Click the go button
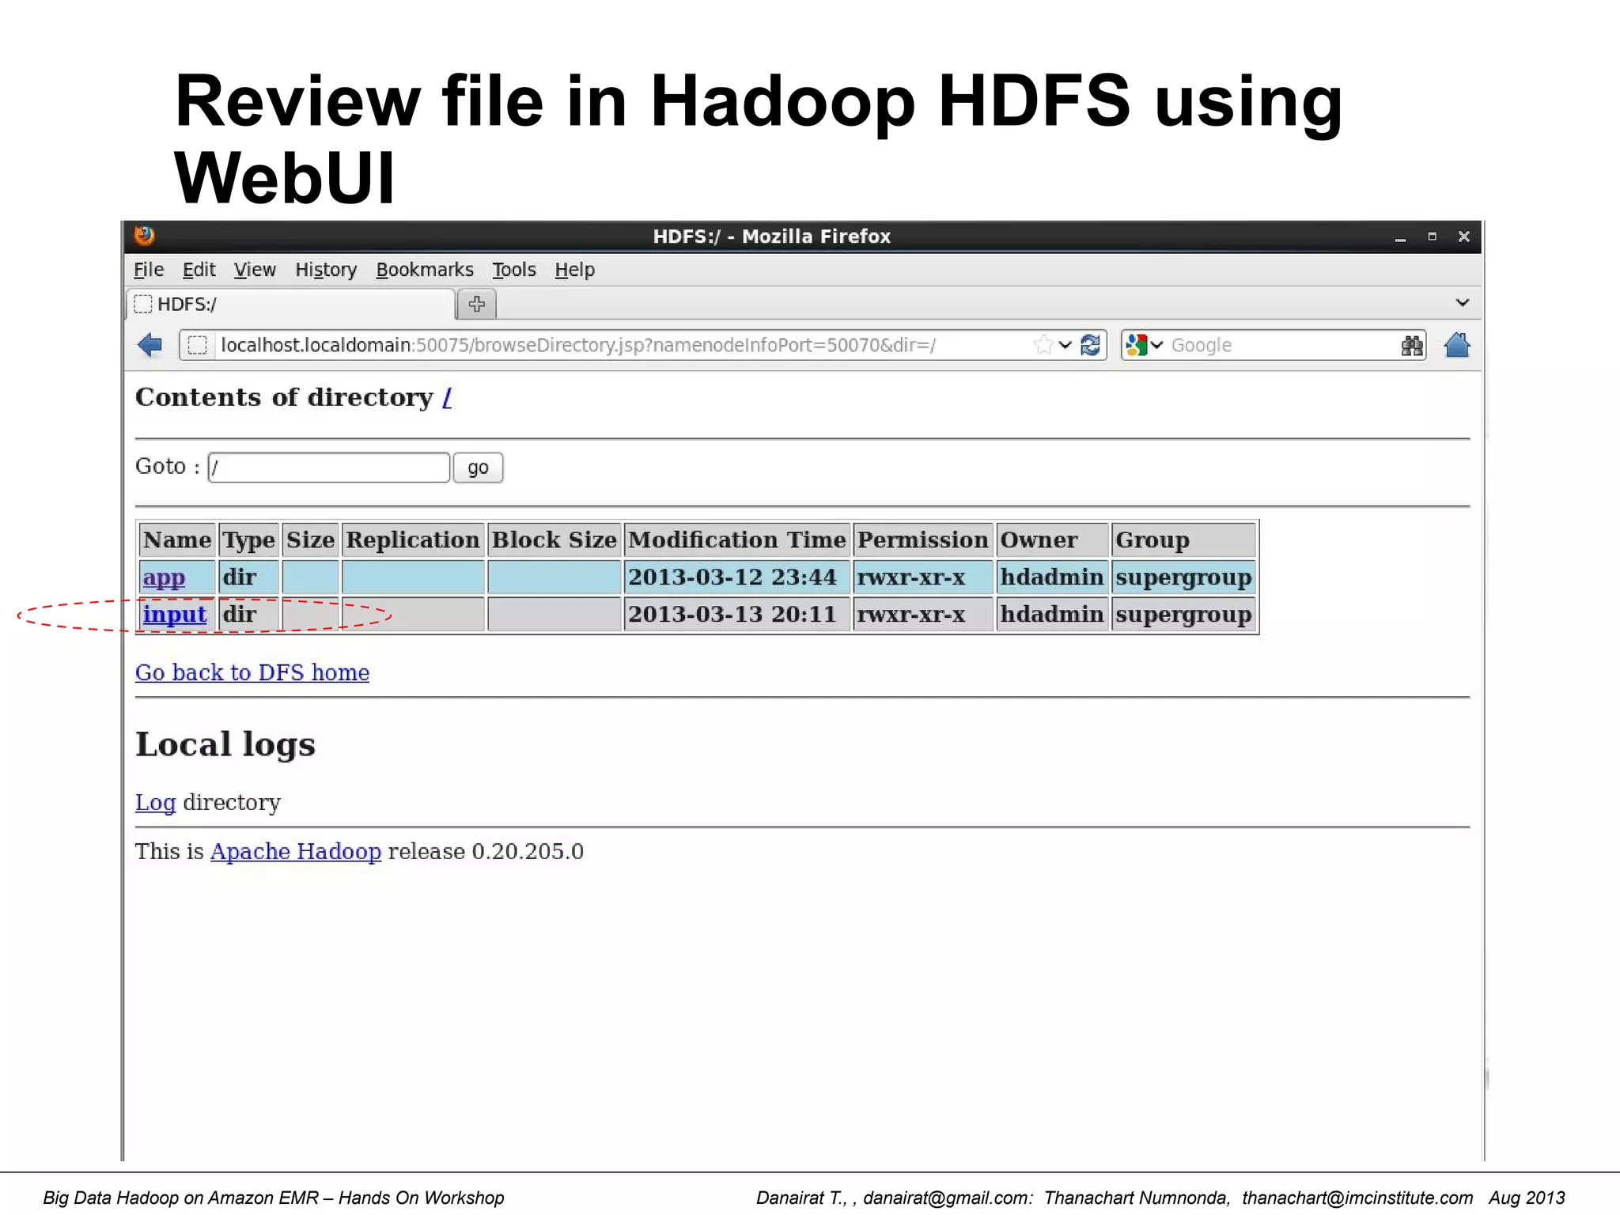The height and width of the screenshot is (1215, 1620). point(478,467)
